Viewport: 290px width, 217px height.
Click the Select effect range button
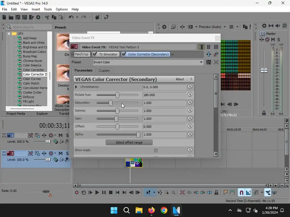point(129,142)
